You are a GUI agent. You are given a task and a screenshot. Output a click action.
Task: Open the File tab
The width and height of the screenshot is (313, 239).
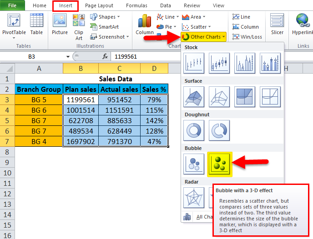[x=12, y=5]
